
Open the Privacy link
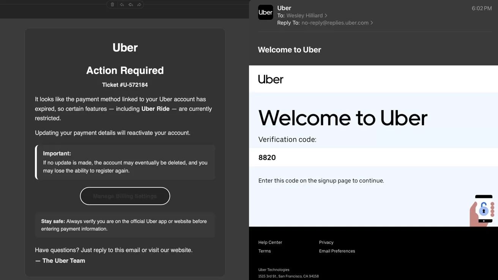click(326, 242)
